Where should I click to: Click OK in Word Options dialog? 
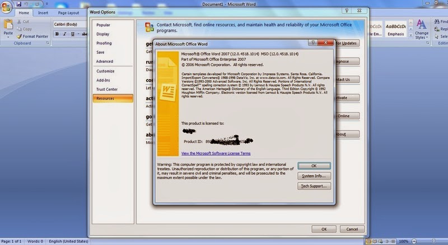[324, 229]
